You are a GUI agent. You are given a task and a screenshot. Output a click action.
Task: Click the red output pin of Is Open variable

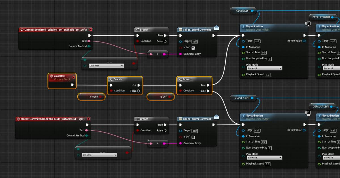pos(100,97)
